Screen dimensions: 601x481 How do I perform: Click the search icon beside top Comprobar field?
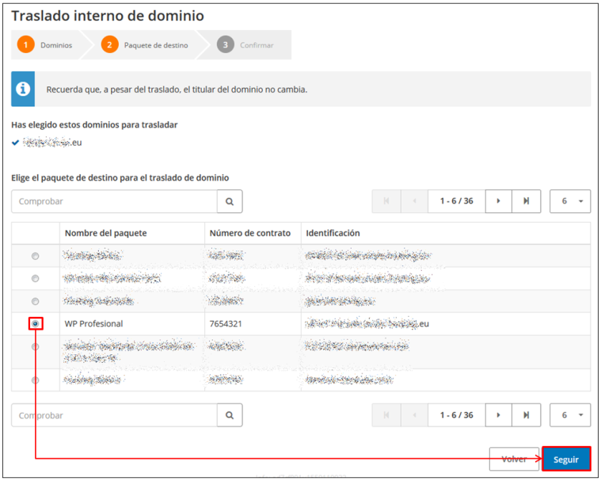[x=230, y=201]
